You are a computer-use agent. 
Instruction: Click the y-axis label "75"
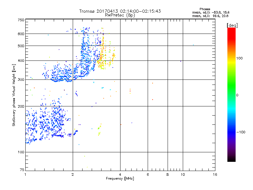pyautogui.click(x=22, y=170)
